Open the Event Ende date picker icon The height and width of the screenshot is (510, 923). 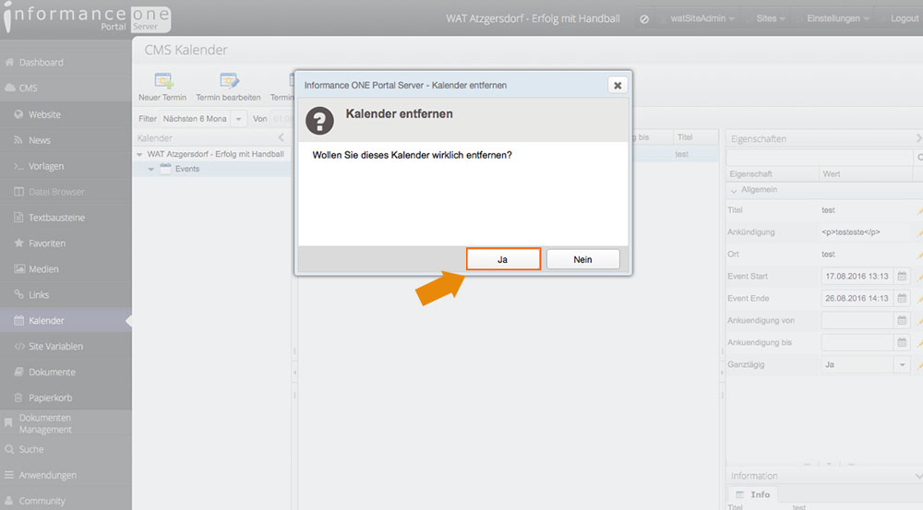tap(902, 298)
